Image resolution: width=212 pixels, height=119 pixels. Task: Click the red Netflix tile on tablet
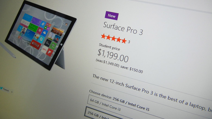pyautogui.click(x=36, y=45)
